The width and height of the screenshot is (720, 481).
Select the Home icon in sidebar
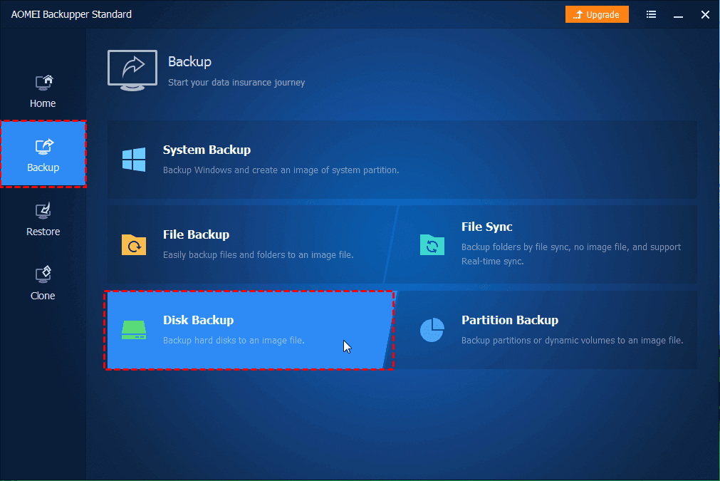[x=43, y=82]
